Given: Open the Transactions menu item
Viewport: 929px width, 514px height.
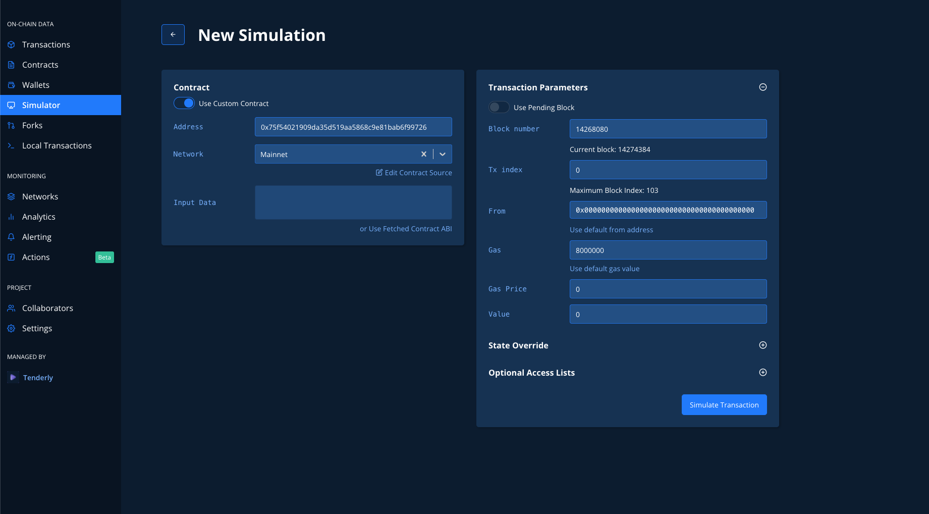Looking at the screenshot, I should (61, 45).
